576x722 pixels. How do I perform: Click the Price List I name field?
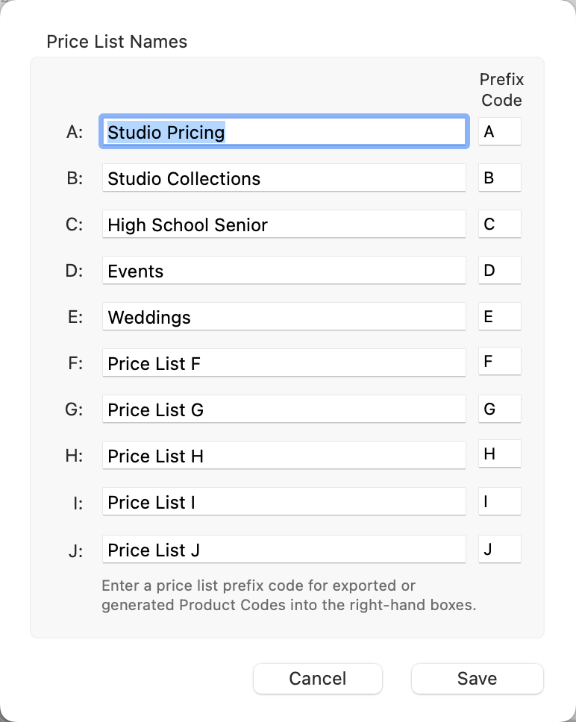[x=284, y=502]
